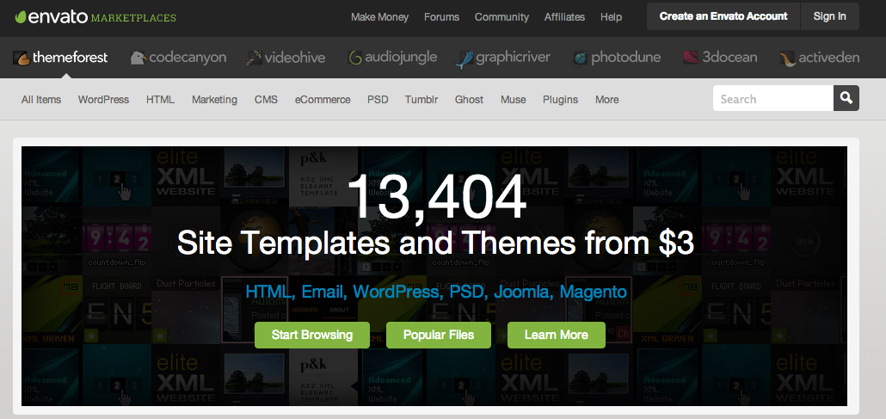The height and width of the screenshot is (419, 886).
Task: Switch to the photodune marketplace
Action: 625,58
